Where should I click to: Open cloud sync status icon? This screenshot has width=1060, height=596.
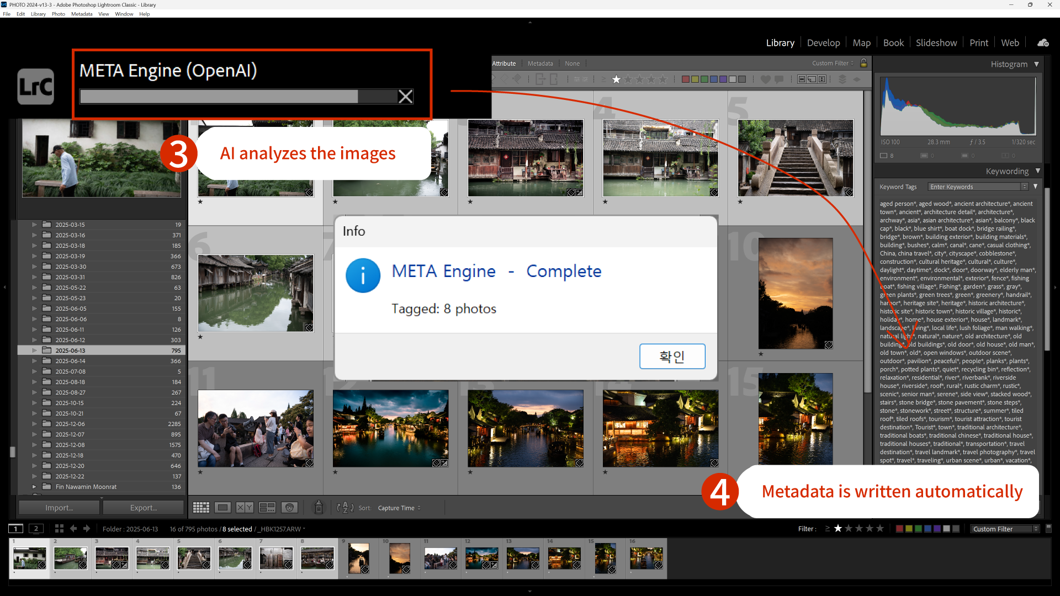click(x=1043, y=42)
